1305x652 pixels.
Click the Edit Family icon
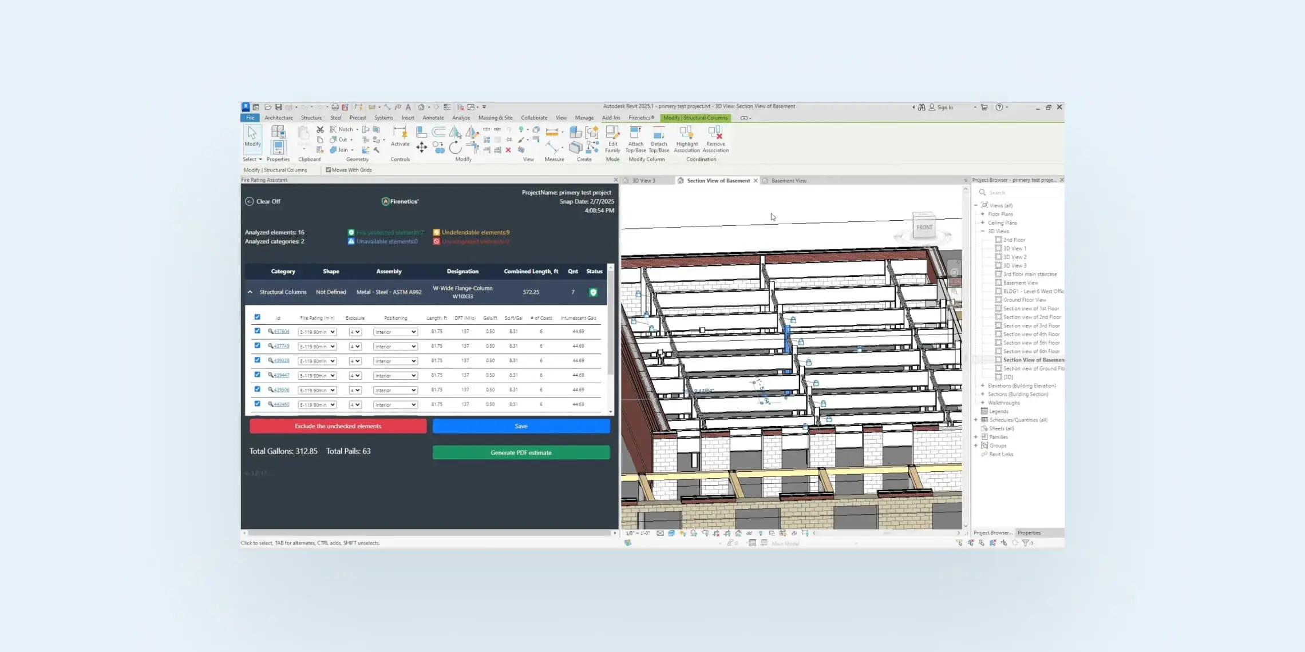click(612, 134)
